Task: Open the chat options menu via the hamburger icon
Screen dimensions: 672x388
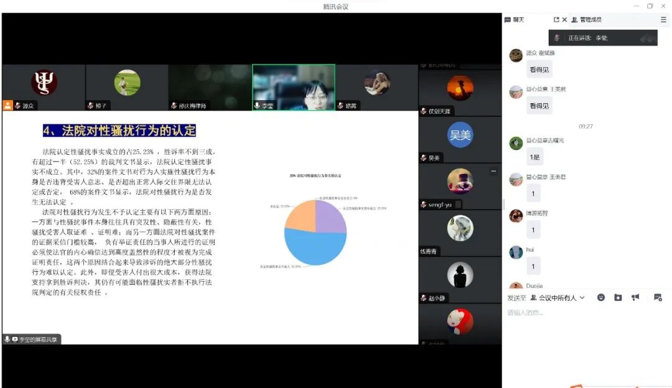Action: click(x=663, y=19)
